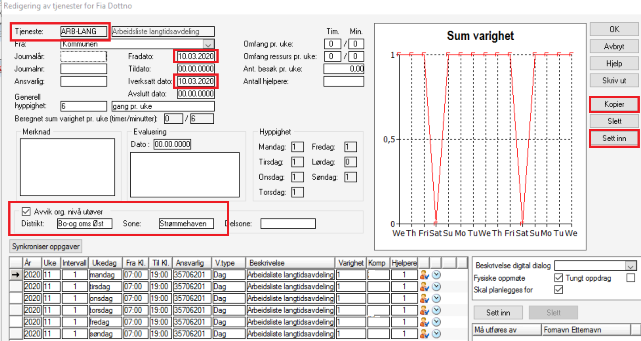Screen dimensions: 641x341
Task: Click the Skriv ut button
Action: [614, 80]
